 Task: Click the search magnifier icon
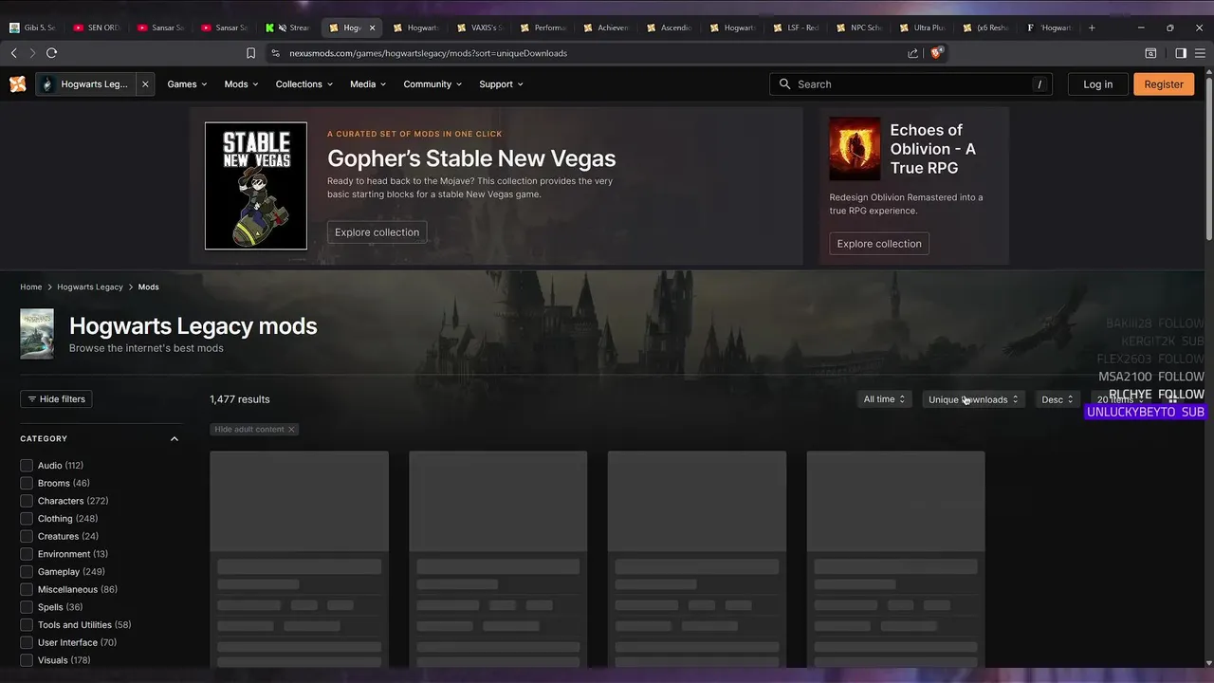(x=784, y=84)
